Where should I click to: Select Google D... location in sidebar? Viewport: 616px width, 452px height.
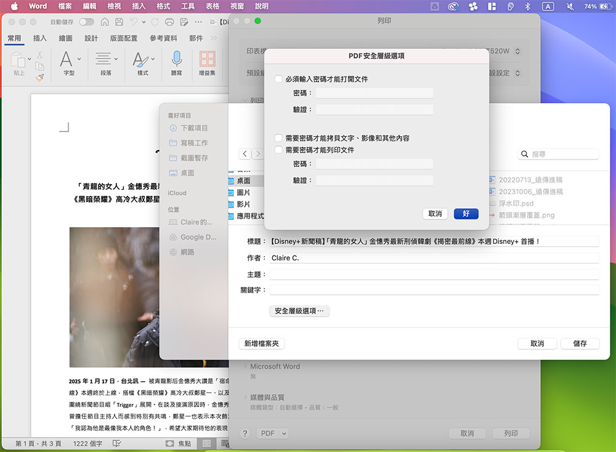click(x=192, y=237)
